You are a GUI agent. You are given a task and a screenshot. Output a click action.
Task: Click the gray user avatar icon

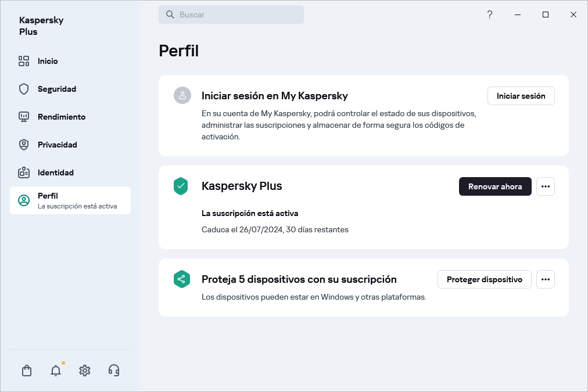tap(182, 96)
